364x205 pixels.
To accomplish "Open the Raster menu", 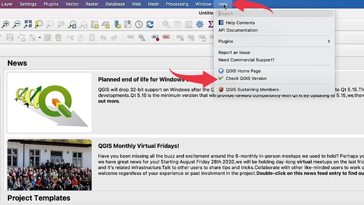I will point(91,4).
